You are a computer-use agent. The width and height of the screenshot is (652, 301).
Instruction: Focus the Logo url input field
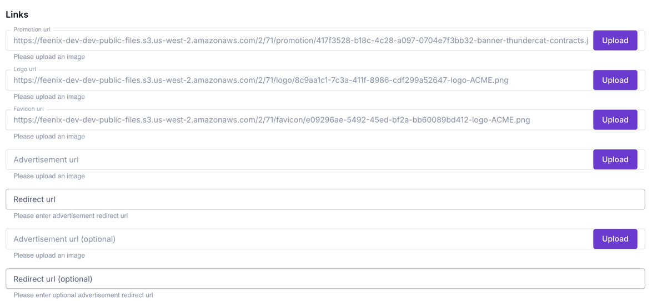[300, 80]
